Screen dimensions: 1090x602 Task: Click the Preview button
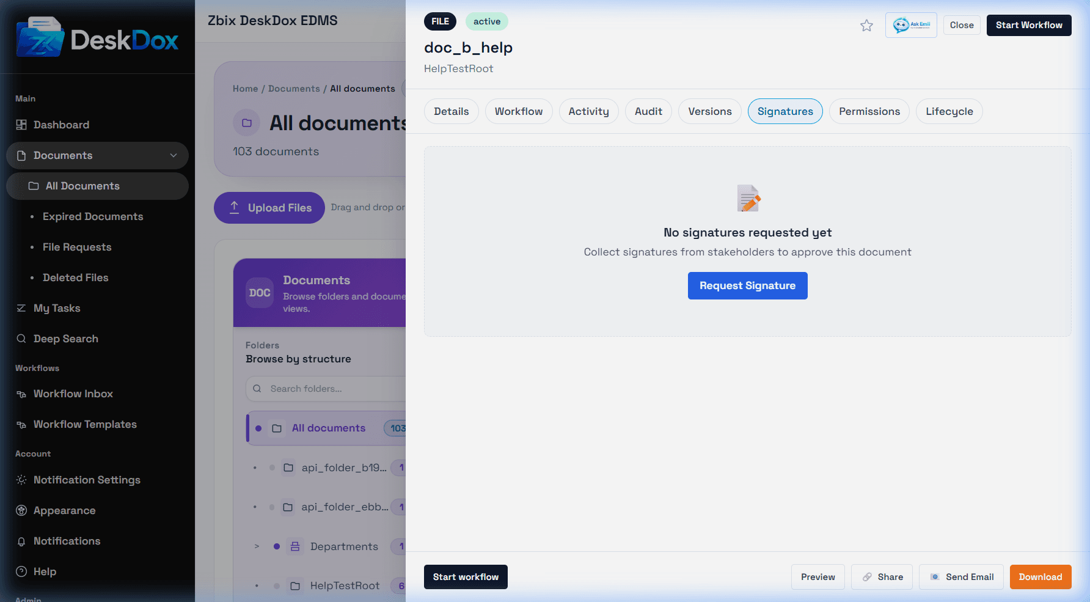[x=818, y=577]
